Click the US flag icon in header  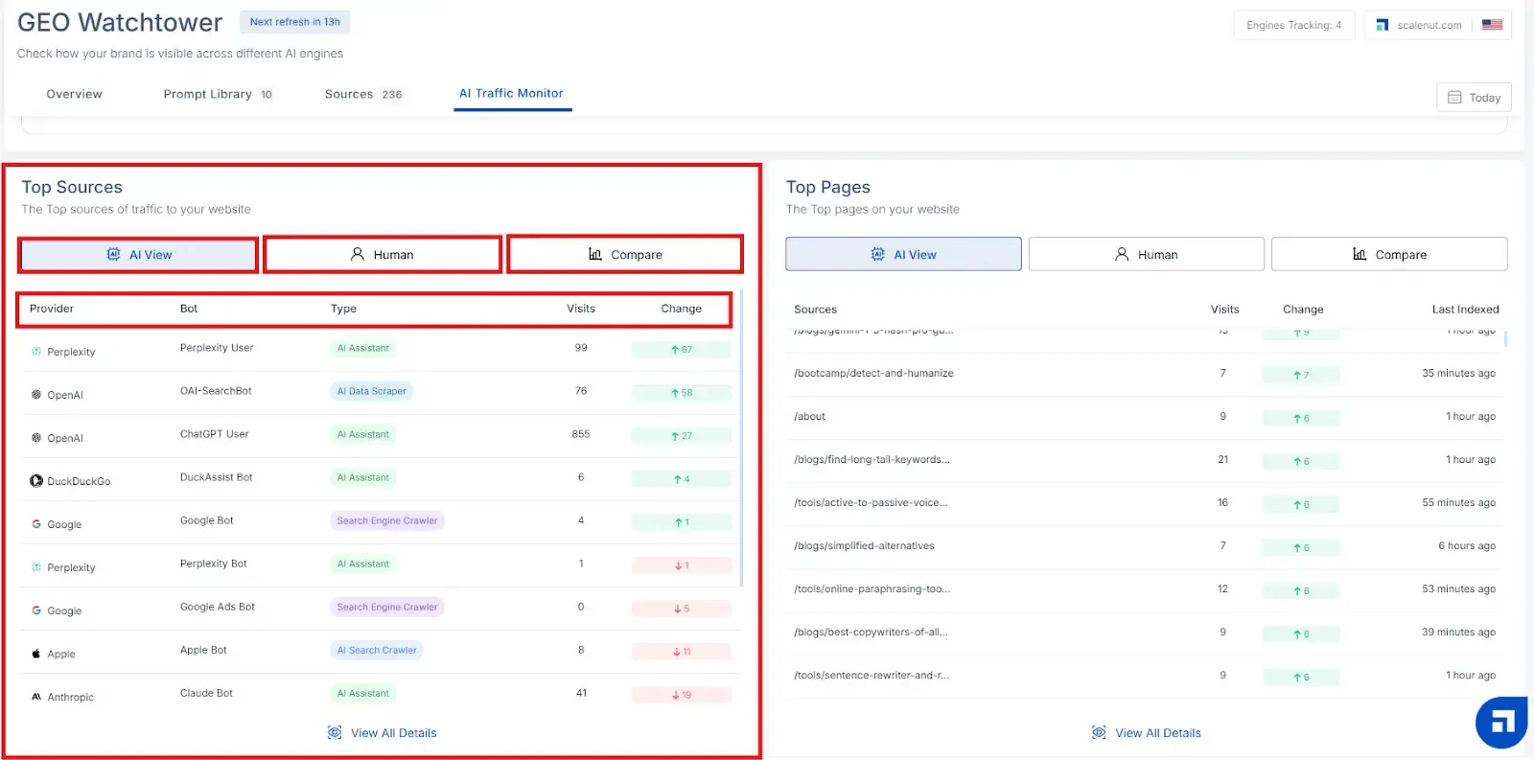[1492, 25]
